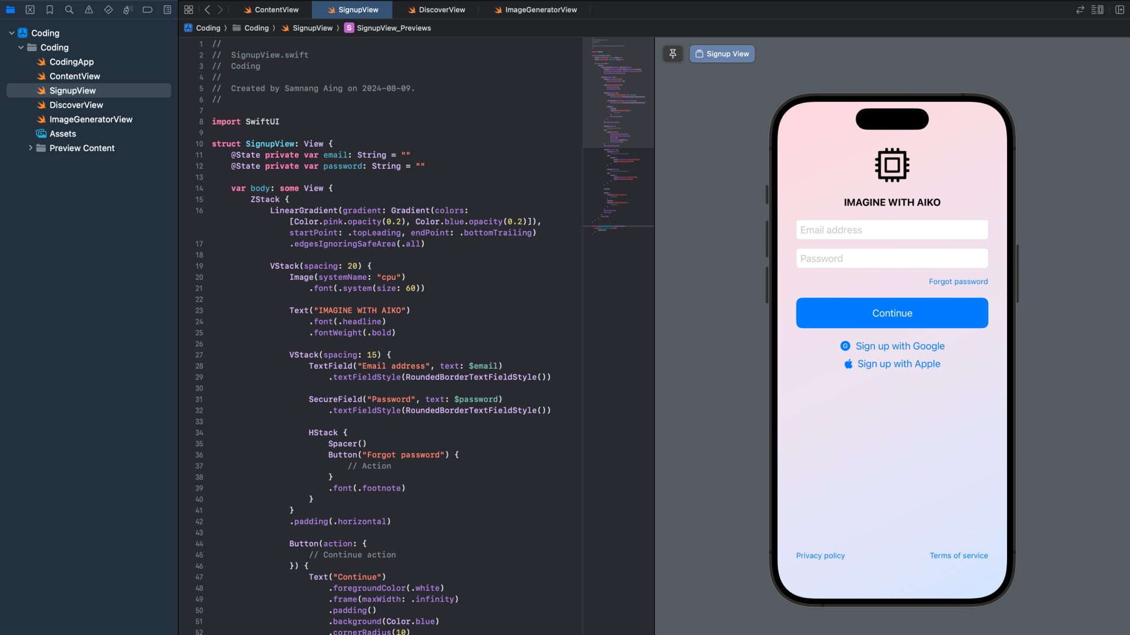Open the Report navigator
This screenshot has height=635, width=1130.
(167, 9)
